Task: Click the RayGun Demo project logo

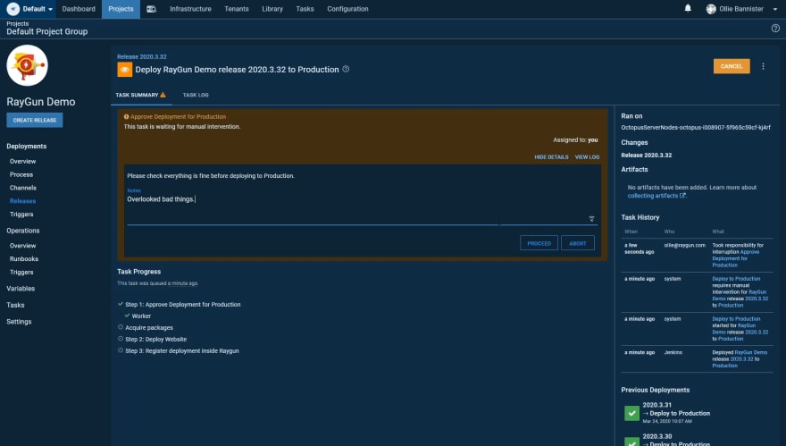Action: click(x=27, y=65)
